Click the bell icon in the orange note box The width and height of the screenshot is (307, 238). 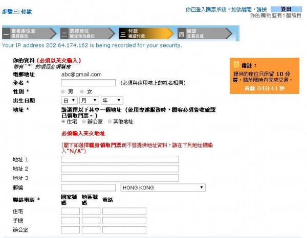[x=236, y=65]
